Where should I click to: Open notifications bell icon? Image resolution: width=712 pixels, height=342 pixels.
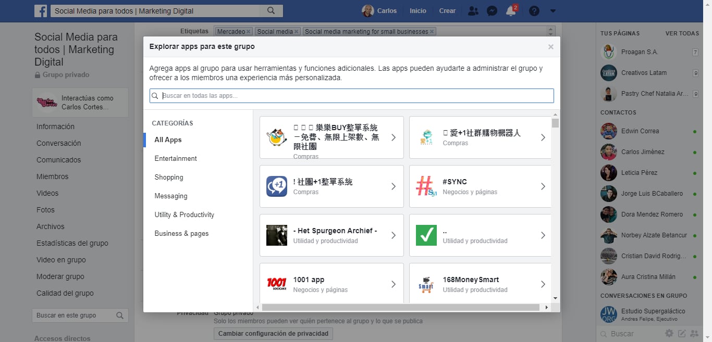click(511, 11)
